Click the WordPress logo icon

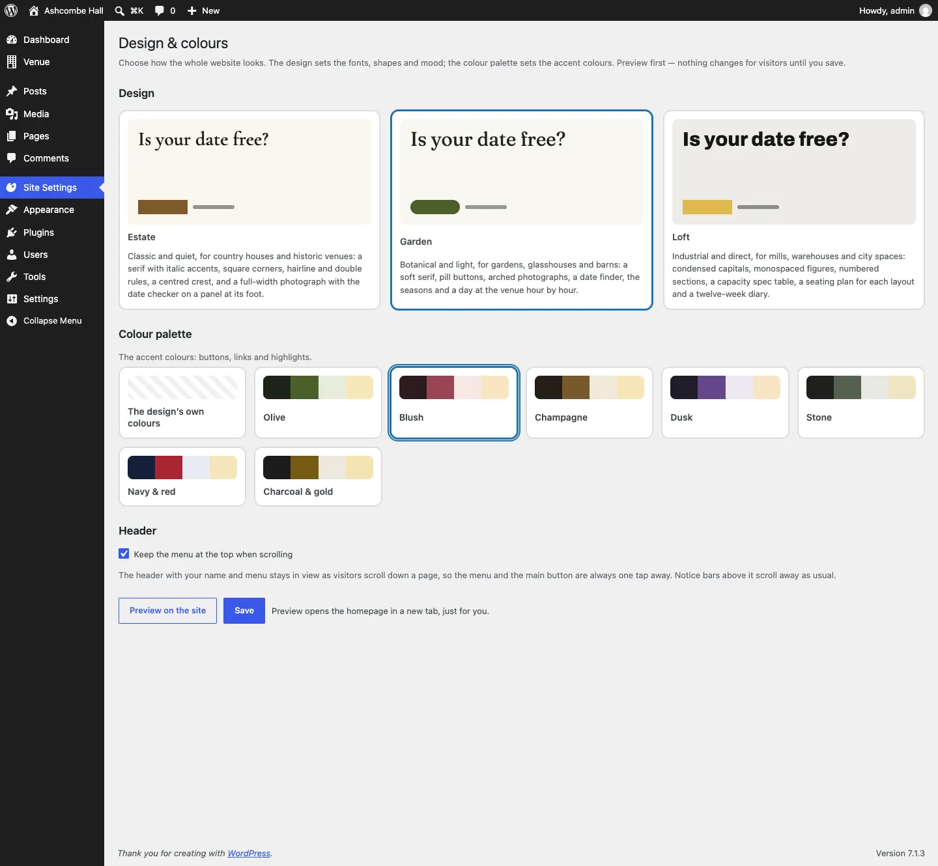[11, 10]
